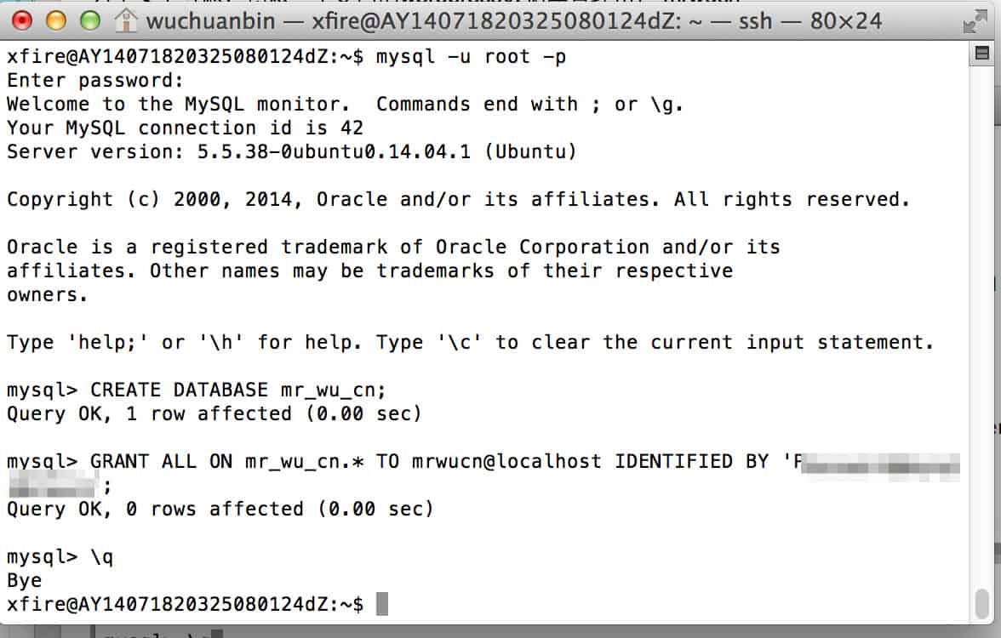This screenshot has height=638, width=1001.
Task: Minimize the terminal with yellow button
Action: pos(56,21)
